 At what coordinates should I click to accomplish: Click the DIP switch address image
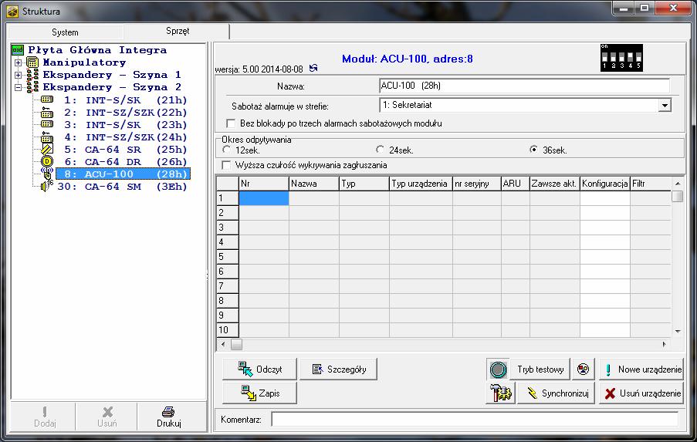621,58
